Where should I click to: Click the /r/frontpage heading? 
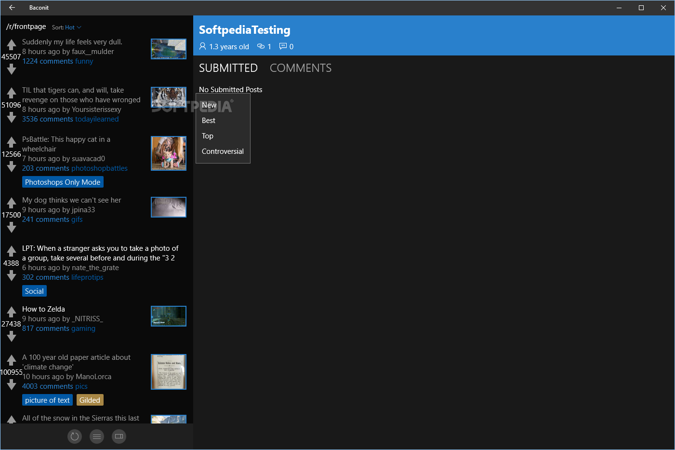(26, 27)
